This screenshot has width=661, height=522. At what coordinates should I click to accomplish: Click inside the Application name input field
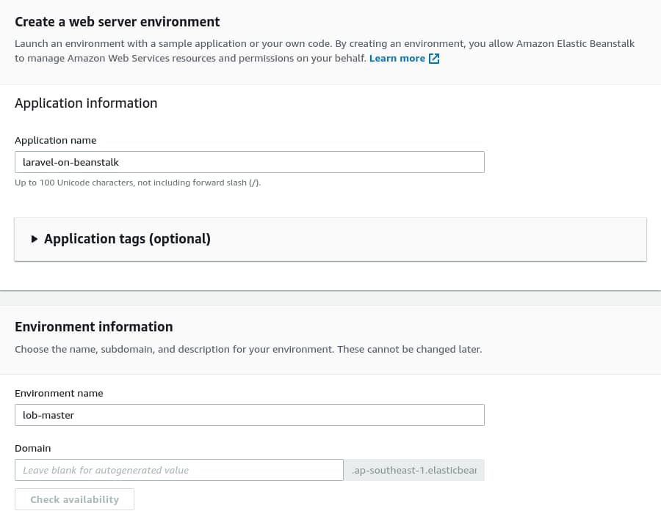tap(250, 161)
